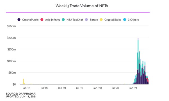The height and width of the screenshot is (101, 169).
Task: Click the UPDATED: JUN 11, 2021 text
Action: [21, 97]
